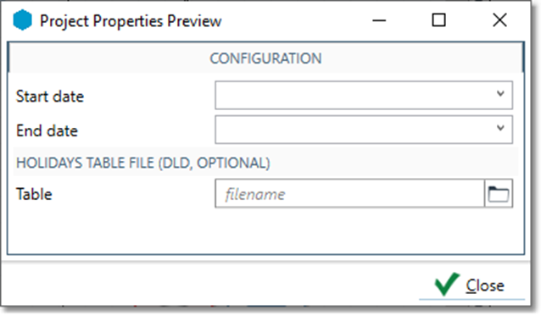Click the green checkmark icon
The image size is (541, 316).
[x=447, y=285]
